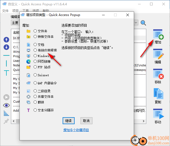Viewport: 170px width, 146px height.
Task: Open the menu dropdown arrow near search
Action: (x=136, y=23)
